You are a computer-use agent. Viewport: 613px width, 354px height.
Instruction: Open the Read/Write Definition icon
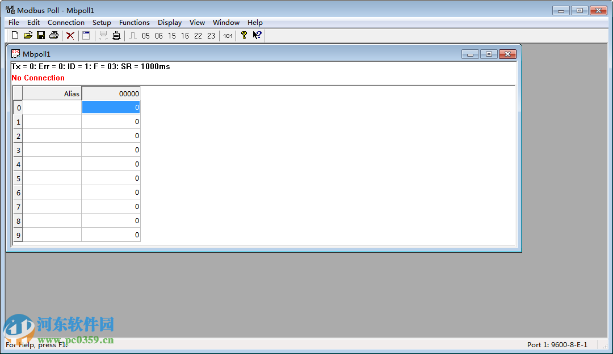click(x=86, y=35)
